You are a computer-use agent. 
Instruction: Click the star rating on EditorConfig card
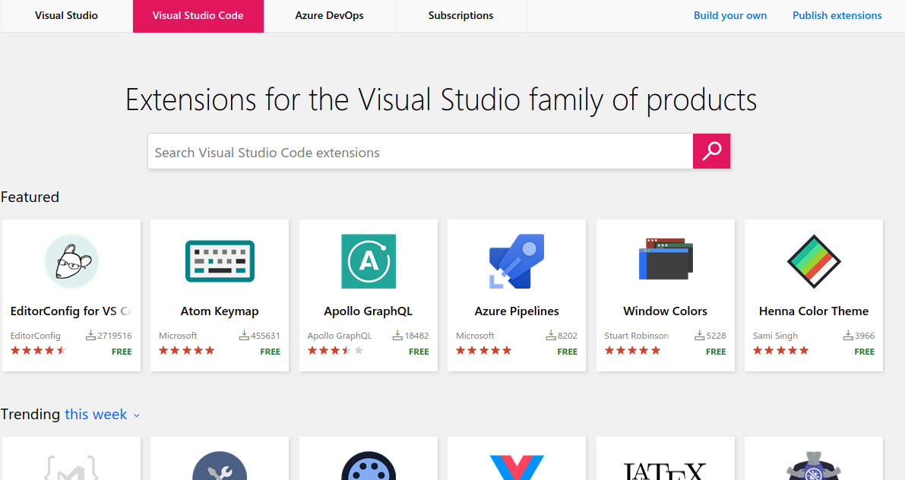(x=38, y=350)
